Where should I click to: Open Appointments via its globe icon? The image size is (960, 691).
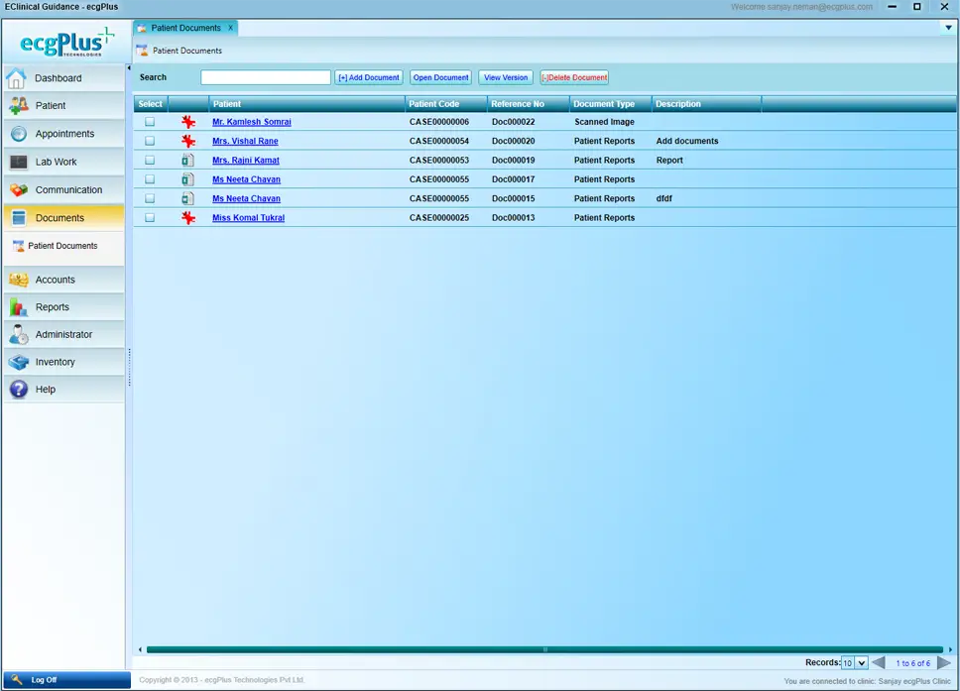17,133
